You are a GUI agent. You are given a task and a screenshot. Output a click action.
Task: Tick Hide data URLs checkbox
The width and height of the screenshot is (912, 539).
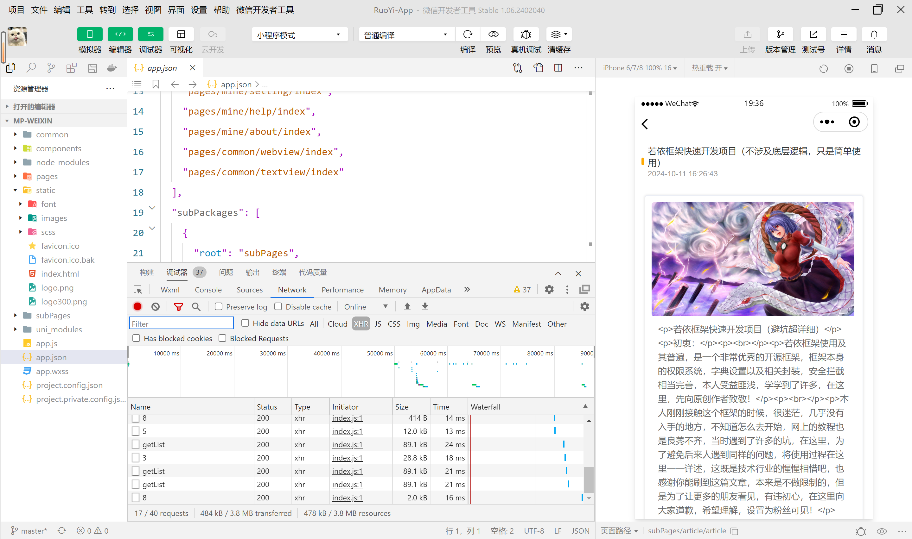pos(246,323)
